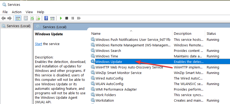Click the Pause Service toolbar icon
The width and height of the screenshot is (230, 104).
73,18
